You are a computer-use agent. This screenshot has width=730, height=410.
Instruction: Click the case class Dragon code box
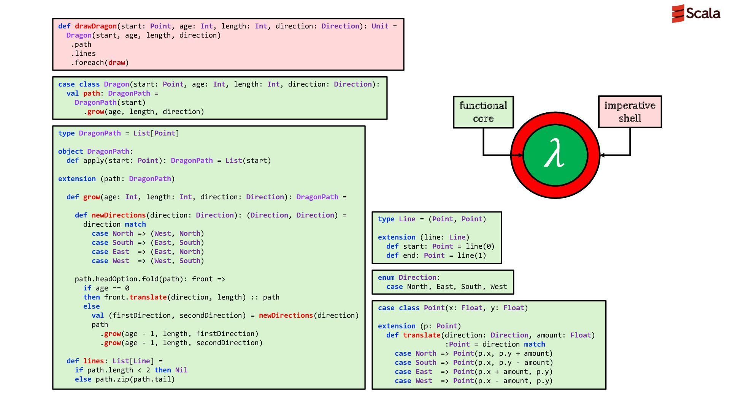pyautogui.click(x=220, y=98)
